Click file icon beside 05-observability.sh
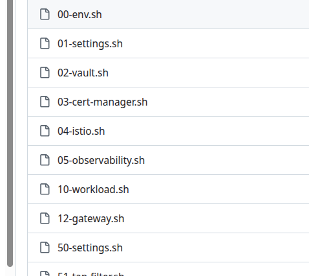Viewport: 309px width, 276px height. click(x=45, y=160)
